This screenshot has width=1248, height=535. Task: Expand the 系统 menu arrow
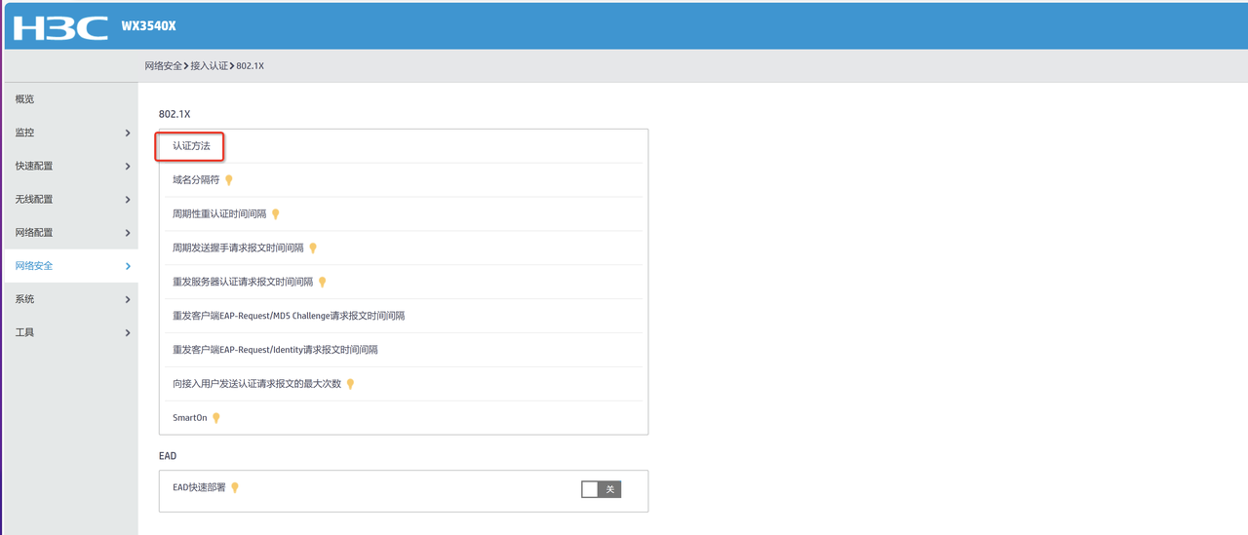(128, 299)
